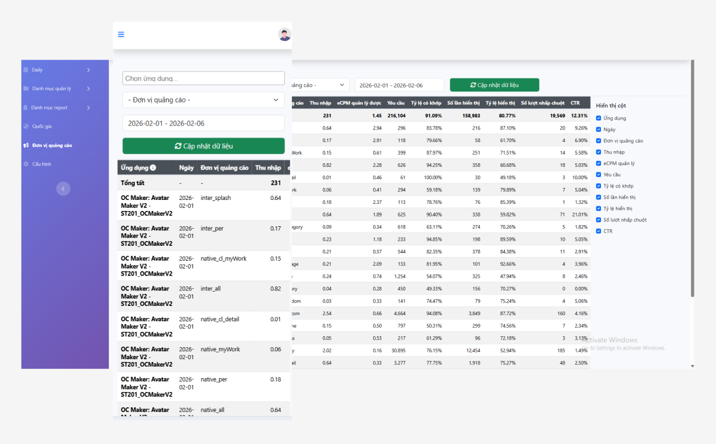
Task: Click the hamburger menu icon
Action: [121, 34]
